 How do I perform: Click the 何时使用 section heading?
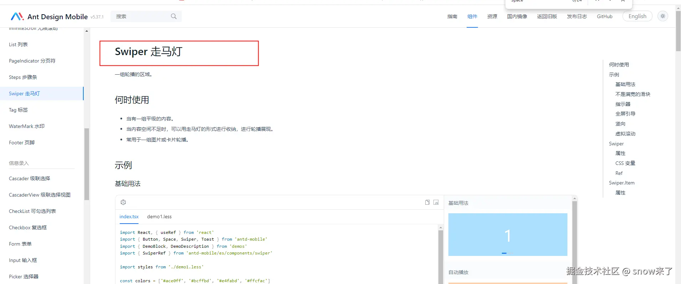(132, 100)
